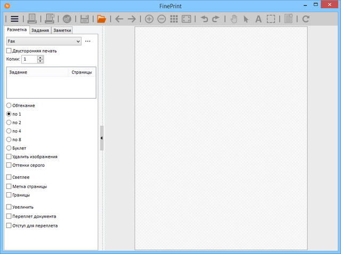Select the text A tool
The height and width of the screenshot is (254, 341).
pyautogui.click(x=258, y=19)
